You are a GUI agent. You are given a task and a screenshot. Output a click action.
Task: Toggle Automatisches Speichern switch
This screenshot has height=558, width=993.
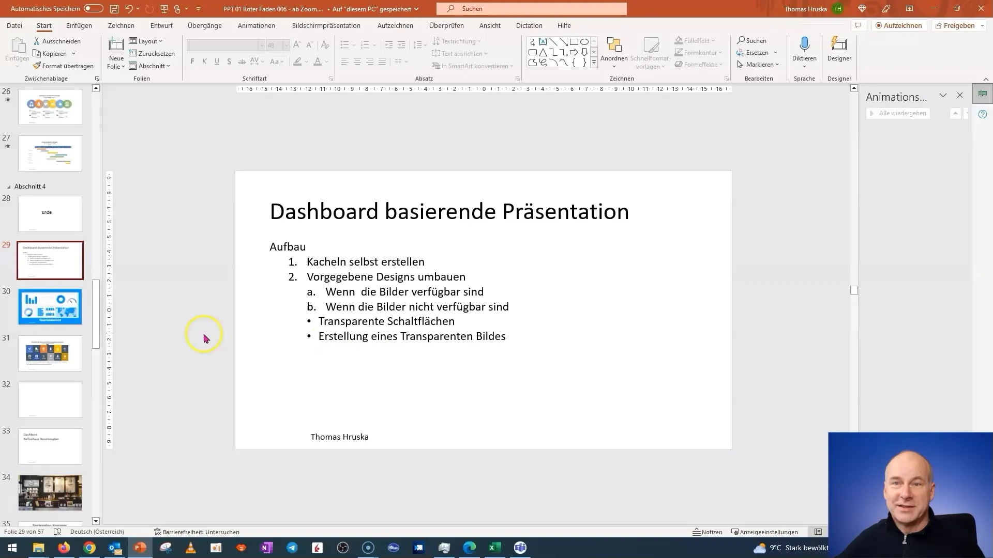click(x=93, y=9)
